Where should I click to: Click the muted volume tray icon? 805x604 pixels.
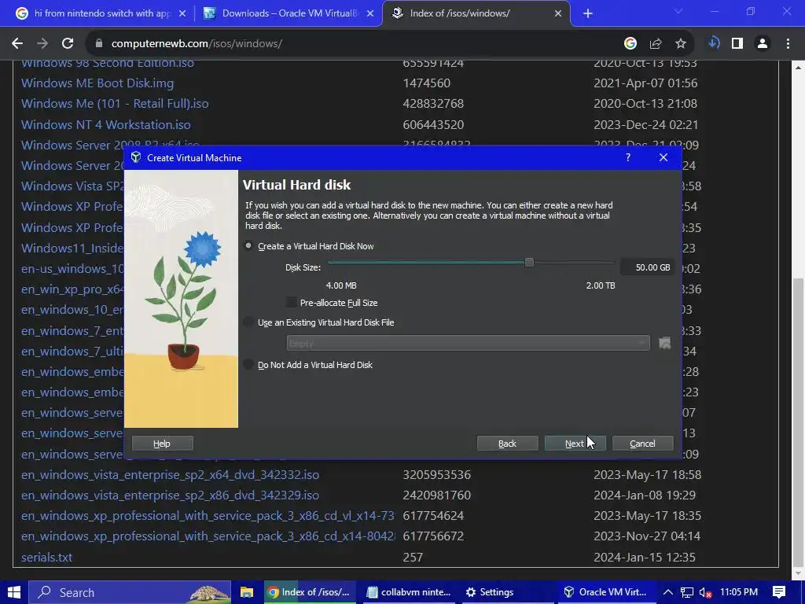click(706, 592)
